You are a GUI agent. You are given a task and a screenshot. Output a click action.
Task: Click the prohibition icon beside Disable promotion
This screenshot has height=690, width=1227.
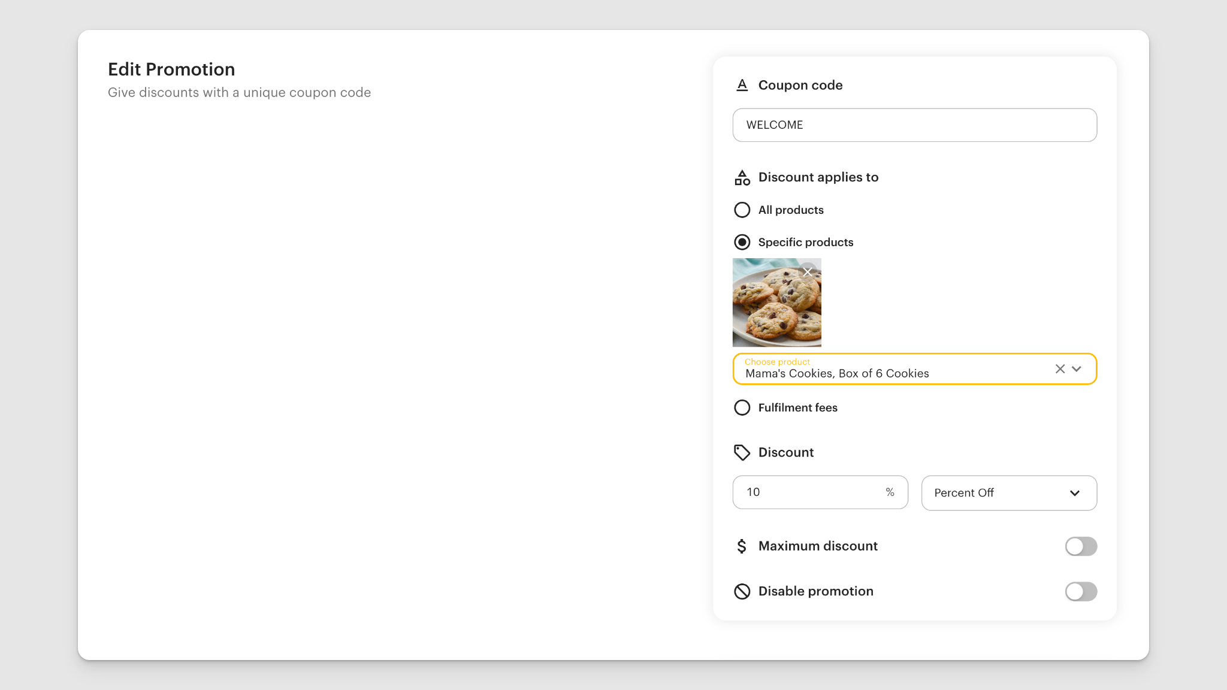point(742,591)
